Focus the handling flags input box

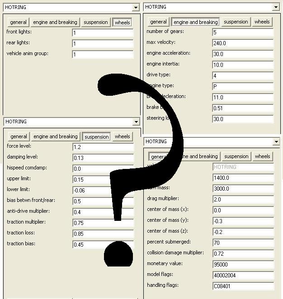[243, 286]
